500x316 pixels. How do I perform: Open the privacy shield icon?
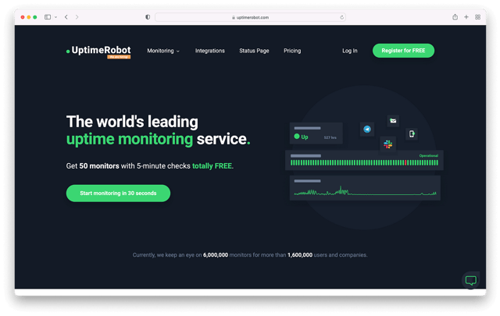coord(148,17)
